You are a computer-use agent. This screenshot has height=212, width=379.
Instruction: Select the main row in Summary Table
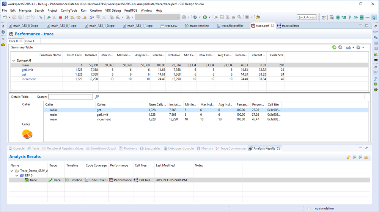(189, 65)
